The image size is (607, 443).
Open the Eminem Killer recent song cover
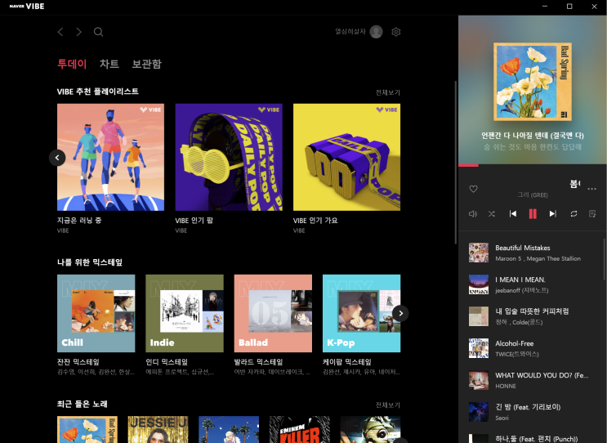(300, 429)
